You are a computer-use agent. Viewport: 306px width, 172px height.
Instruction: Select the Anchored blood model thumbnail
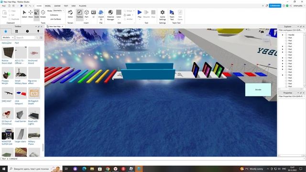tap(34, 53)
